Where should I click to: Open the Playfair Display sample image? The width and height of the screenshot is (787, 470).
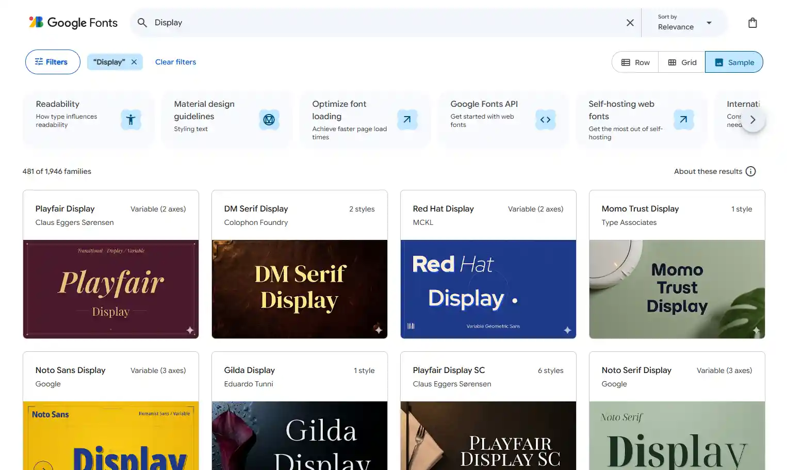(x=111, y=289)
